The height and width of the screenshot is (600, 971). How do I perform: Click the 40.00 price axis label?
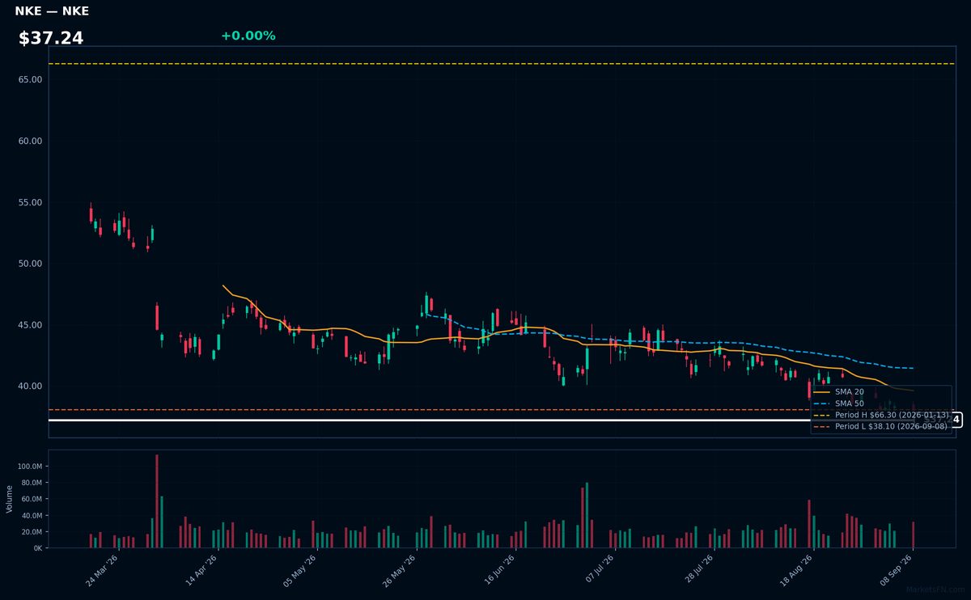pyautogui.click(x=30, y=387)
